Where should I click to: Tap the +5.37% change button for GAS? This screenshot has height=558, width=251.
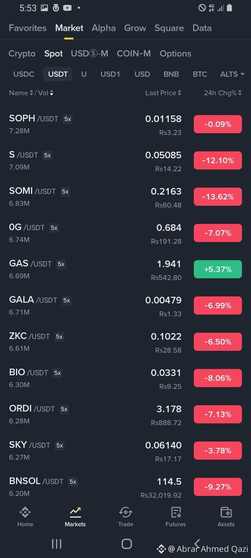pyautogui.click(x=218, y=269)
